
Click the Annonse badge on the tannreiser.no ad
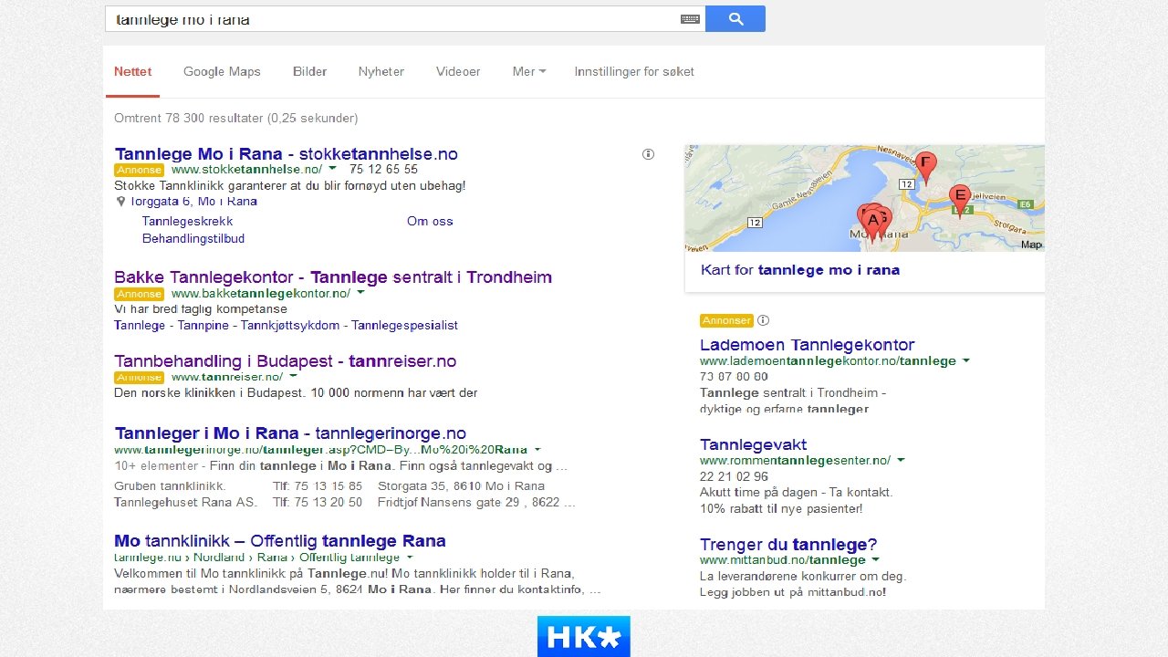[139, 378]
